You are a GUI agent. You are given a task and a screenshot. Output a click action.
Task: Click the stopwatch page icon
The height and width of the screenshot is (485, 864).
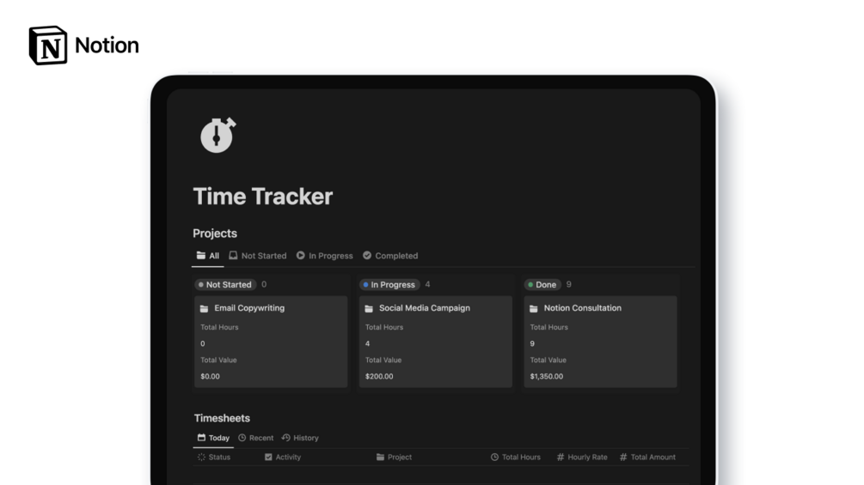coord(218,135)
